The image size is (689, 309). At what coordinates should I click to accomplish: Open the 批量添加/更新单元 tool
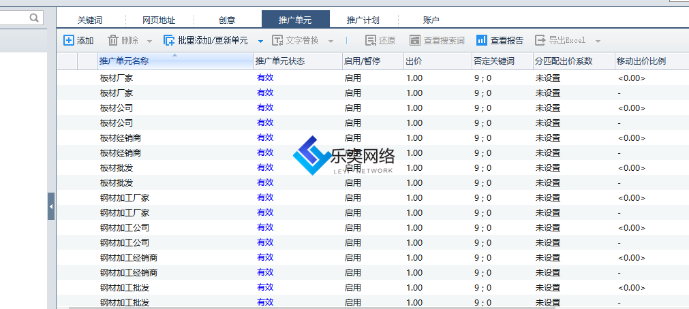coord(206,40)
